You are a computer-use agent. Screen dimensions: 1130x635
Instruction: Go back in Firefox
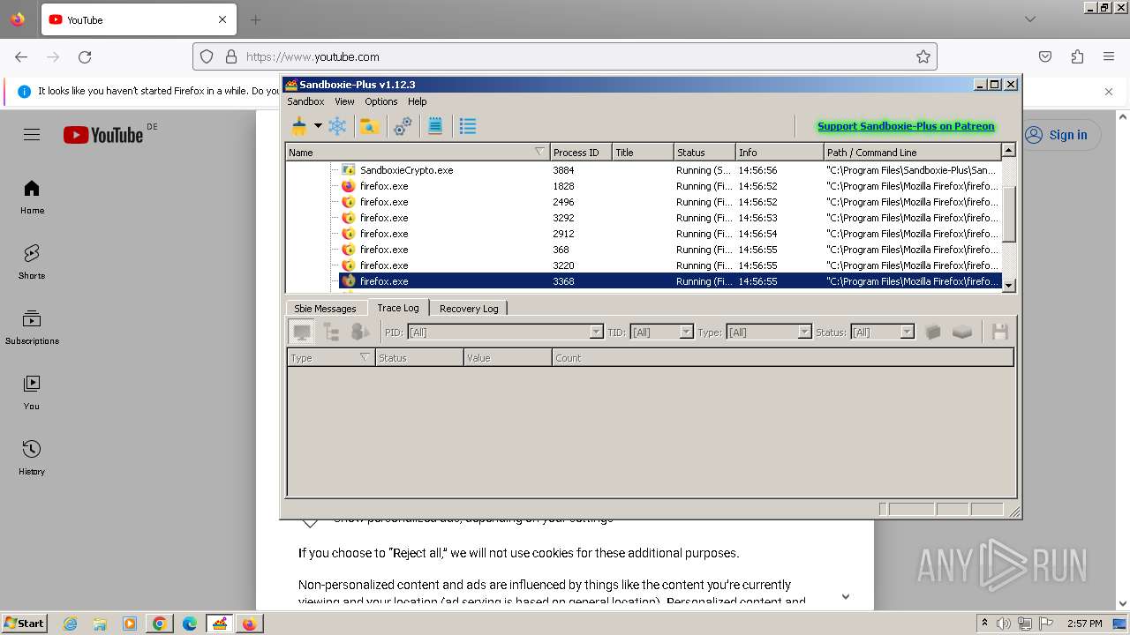click(x=21, y=56)
